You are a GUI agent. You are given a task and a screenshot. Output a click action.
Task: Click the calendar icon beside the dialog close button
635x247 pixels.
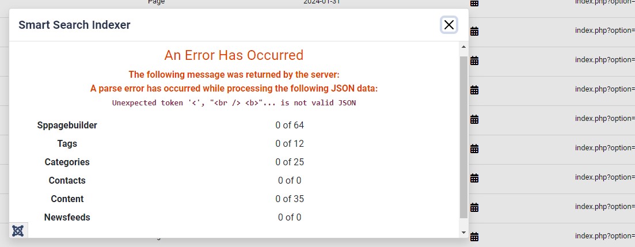474,31
